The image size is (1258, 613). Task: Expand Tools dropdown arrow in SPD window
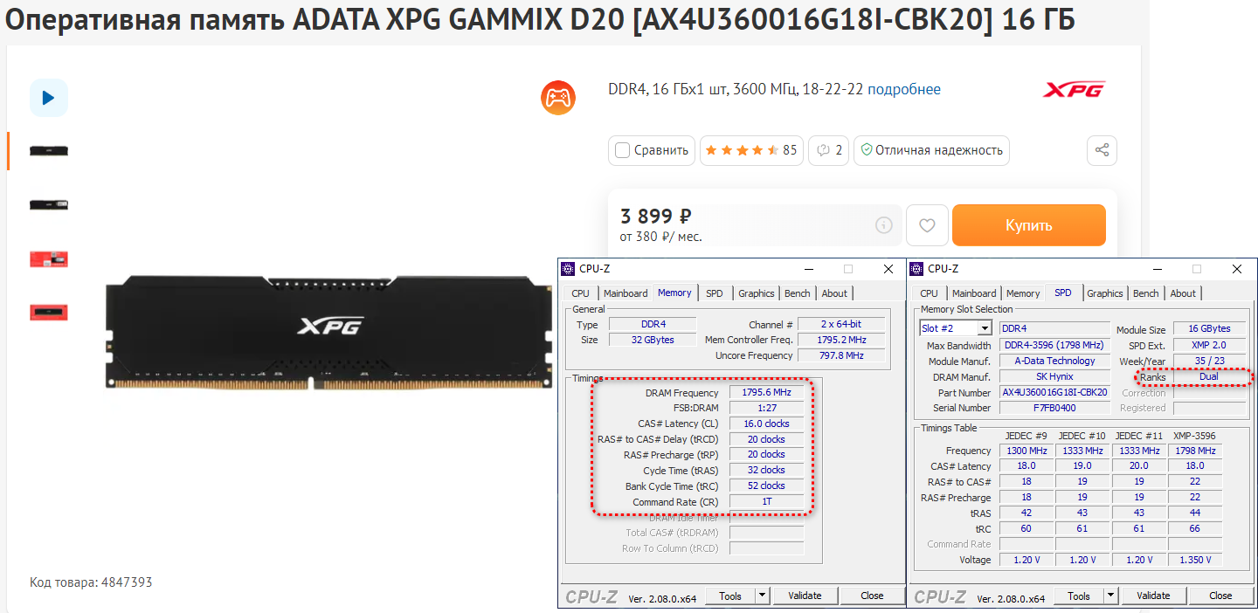tap(1111, 596)
